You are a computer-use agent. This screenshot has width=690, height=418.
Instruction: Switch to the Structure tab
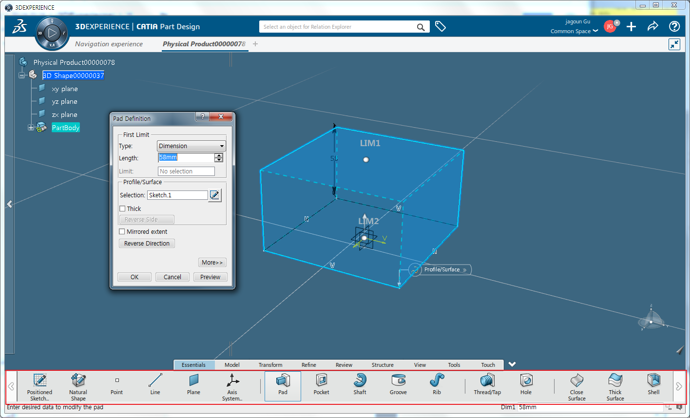click(x=383, y=365)
